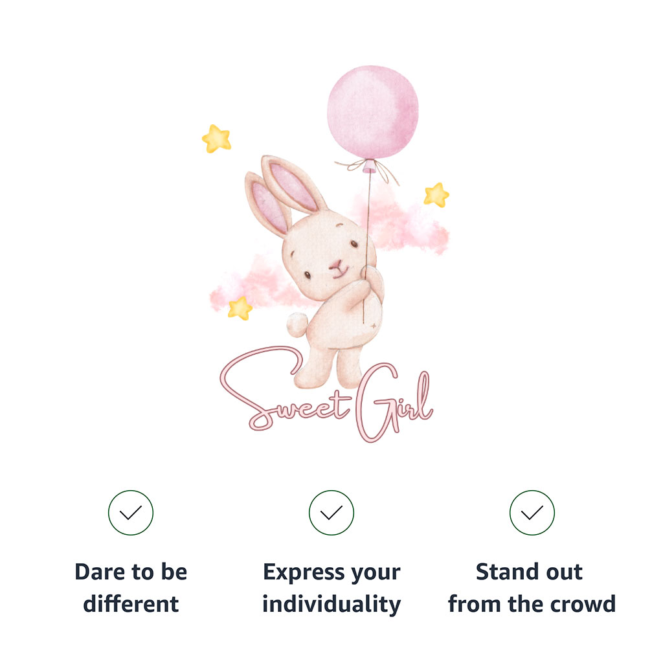Select the "Dare to be different" text
The width and height of the screenshot is (663, 663).
(131, 588)
